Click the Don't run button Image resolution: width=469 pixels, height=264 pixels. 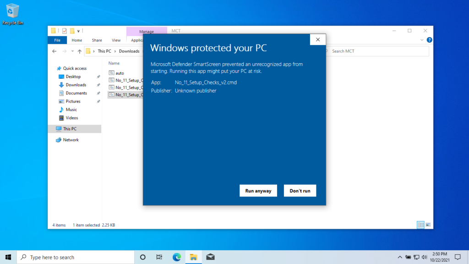300,191
